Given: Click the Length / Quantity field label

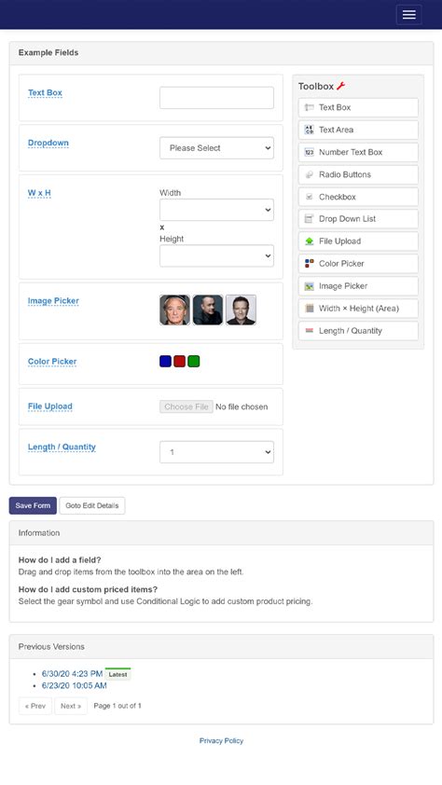Looking at the screenshot, I should click(x=62, y=448).
